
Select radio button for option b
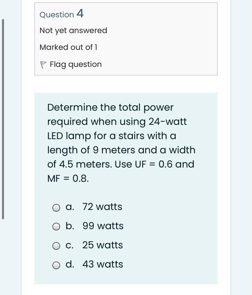pos(56,227)
